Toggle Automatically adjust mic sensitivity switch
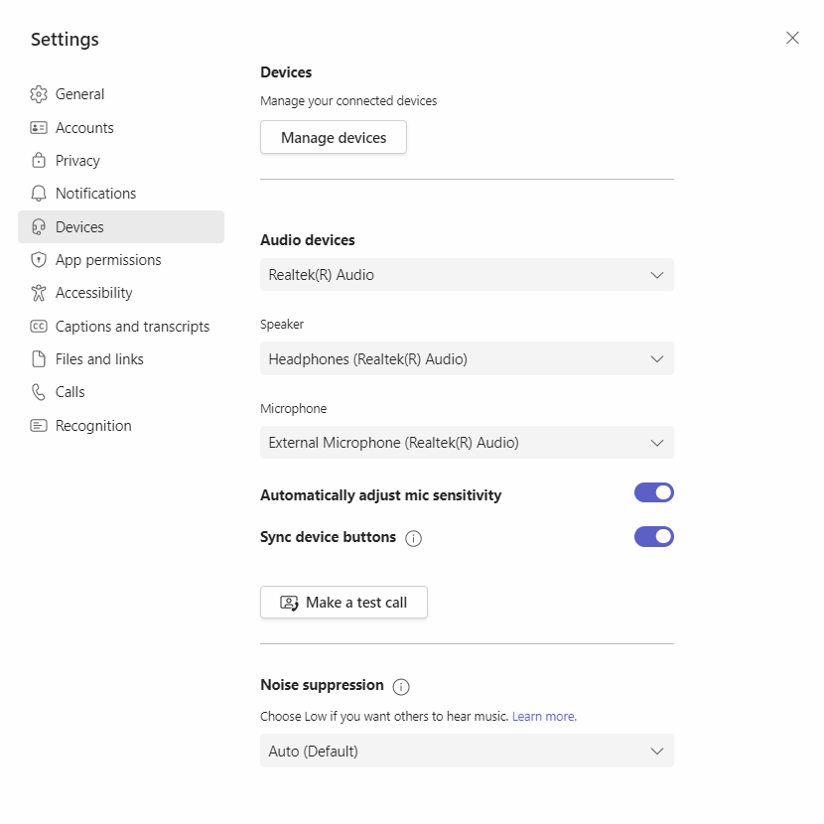The height and width of the screenshot is (824, 824). click(653, 493)
